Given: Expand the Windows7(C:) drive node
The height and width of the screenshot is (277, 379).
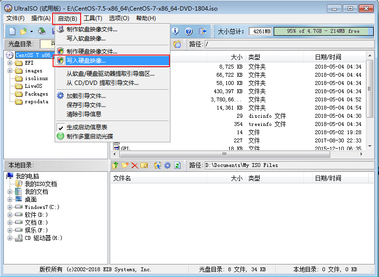Looking at the screenshot, I should (x=10, y=207).
